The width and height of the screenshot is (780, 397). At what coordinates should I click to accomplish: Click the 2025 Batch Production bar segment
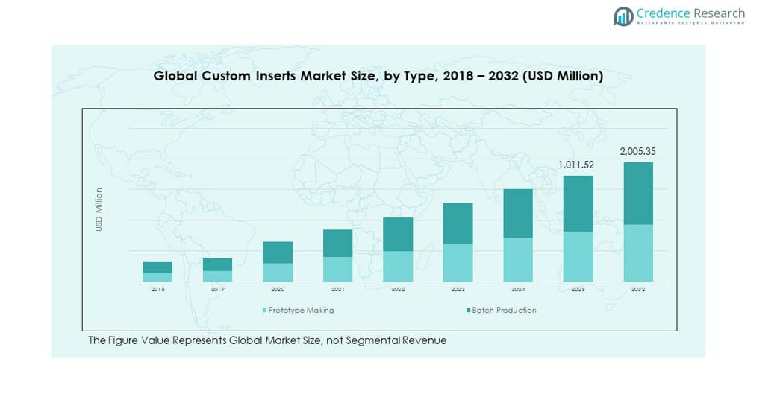(x=578, y=203)
